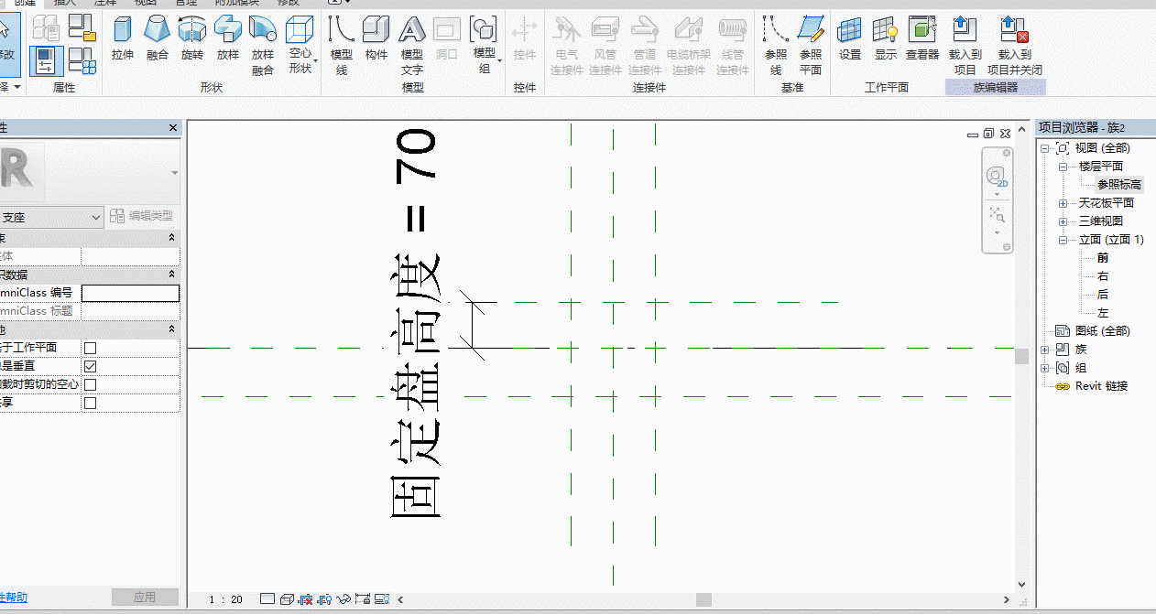Expand the 三维视图 tree node
Viewport: 1156px width, 614px height.
tap(1063, 221)
